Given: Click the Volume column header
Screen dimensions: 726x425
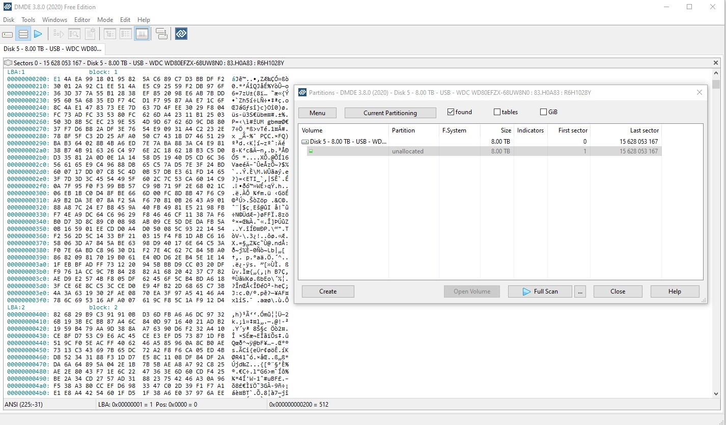Looking at the screenshot, I should [x=343, y=130].
